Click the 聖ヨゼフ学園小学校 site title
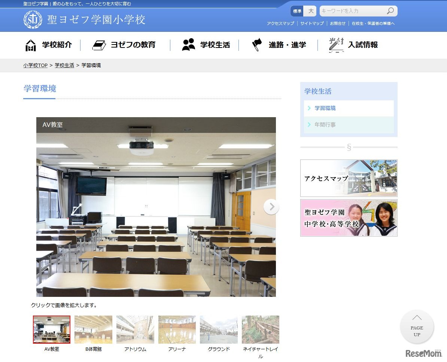 [x=96, y=20]
